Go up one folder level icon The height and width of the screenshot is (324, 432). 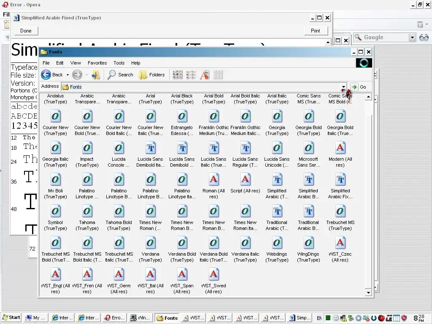click(96, 75)
